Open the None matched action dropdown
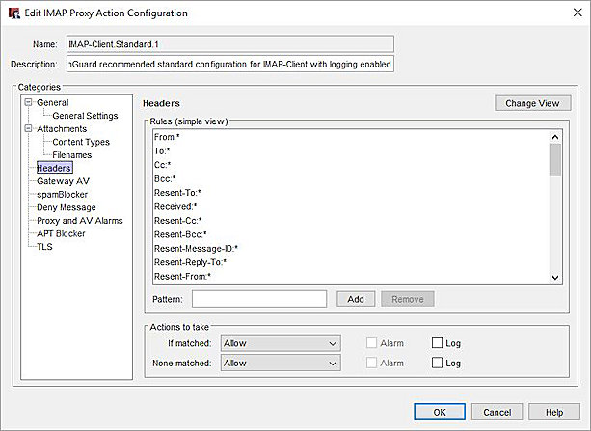The height and width of the screenshot is (431, 591). (281, 364)
